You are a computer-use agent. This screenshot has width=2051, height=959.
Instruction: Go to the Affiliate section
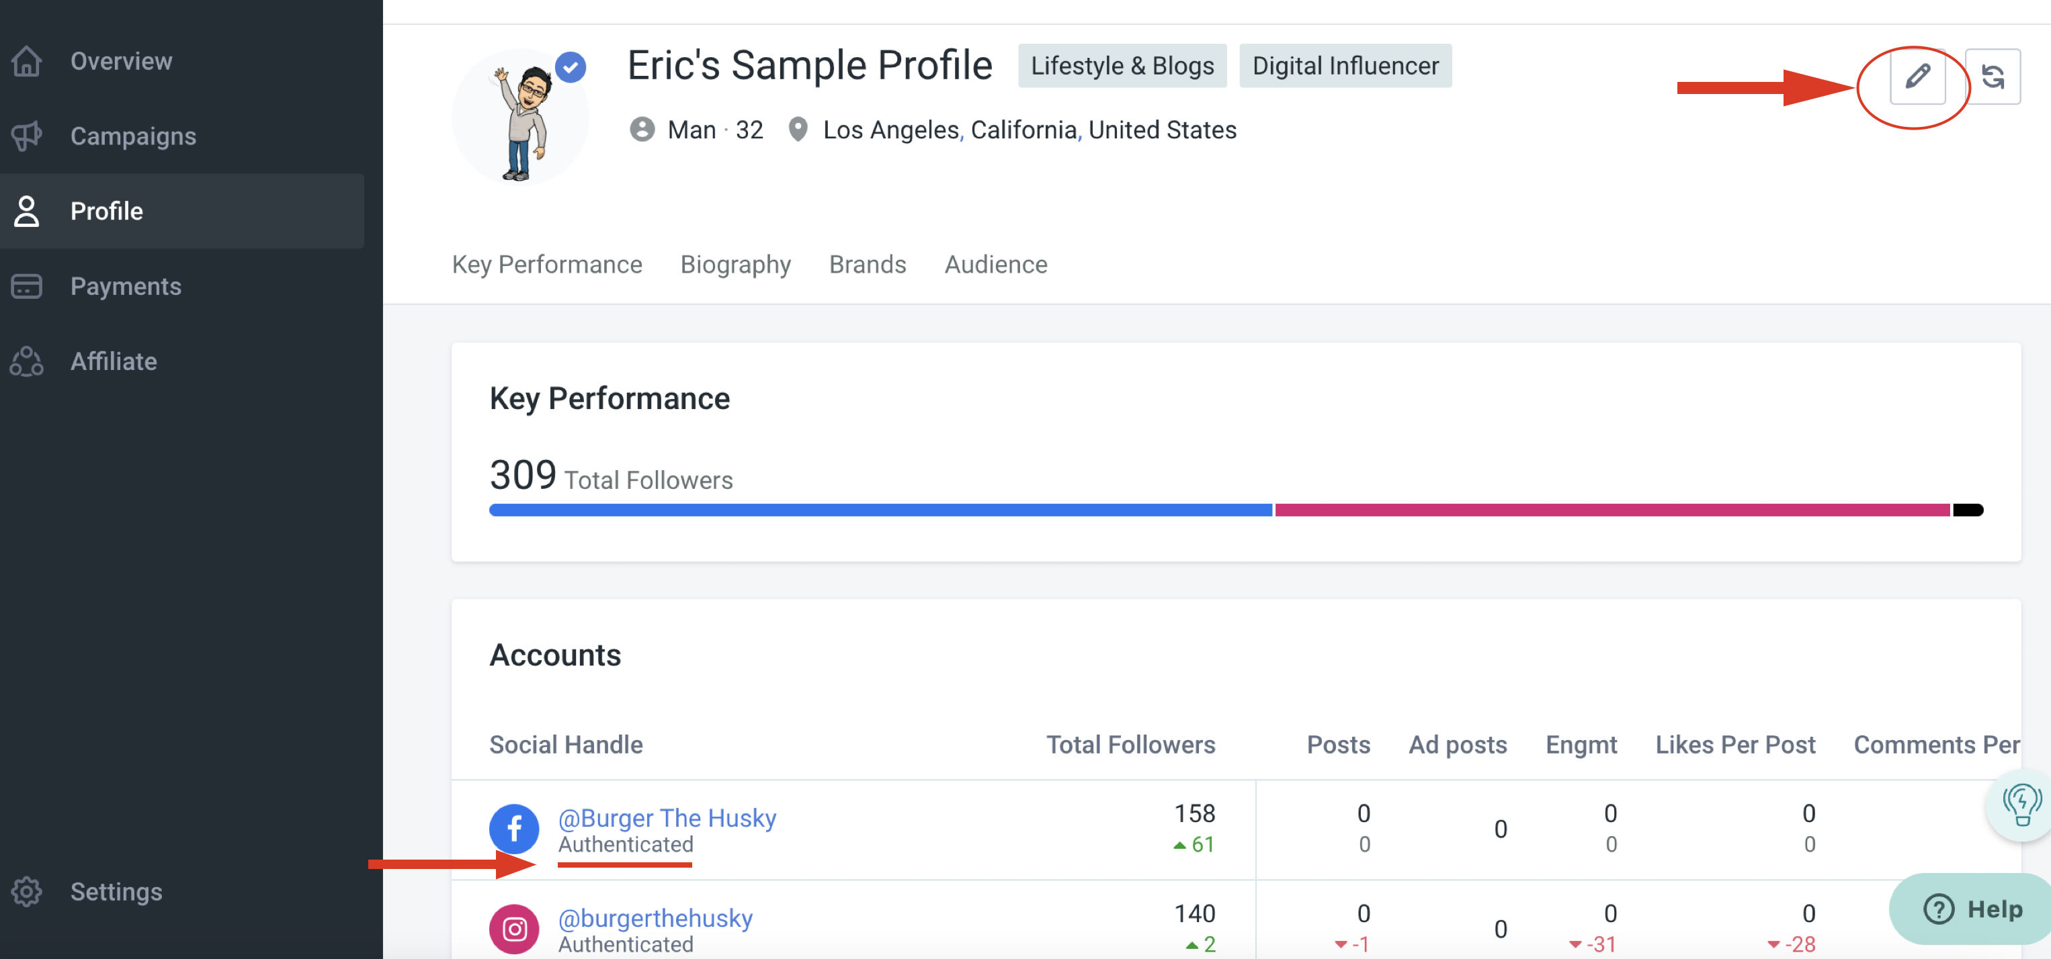[x=113, y=361]
